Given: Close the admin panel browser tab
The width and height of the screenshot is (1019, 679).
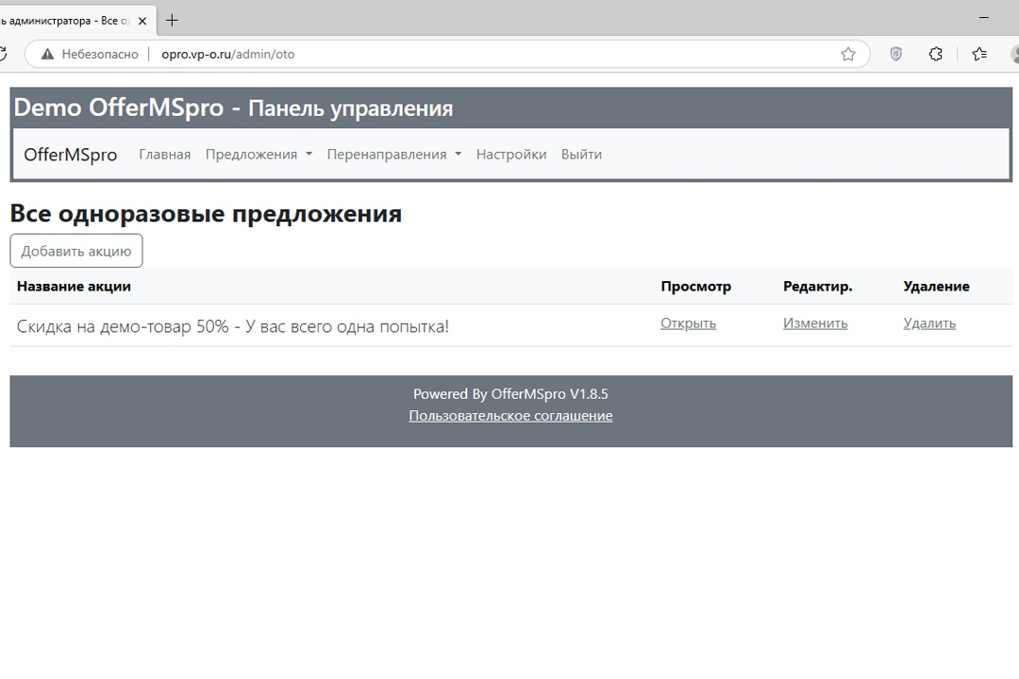Looking at the screenshot, I should point(142,21).
